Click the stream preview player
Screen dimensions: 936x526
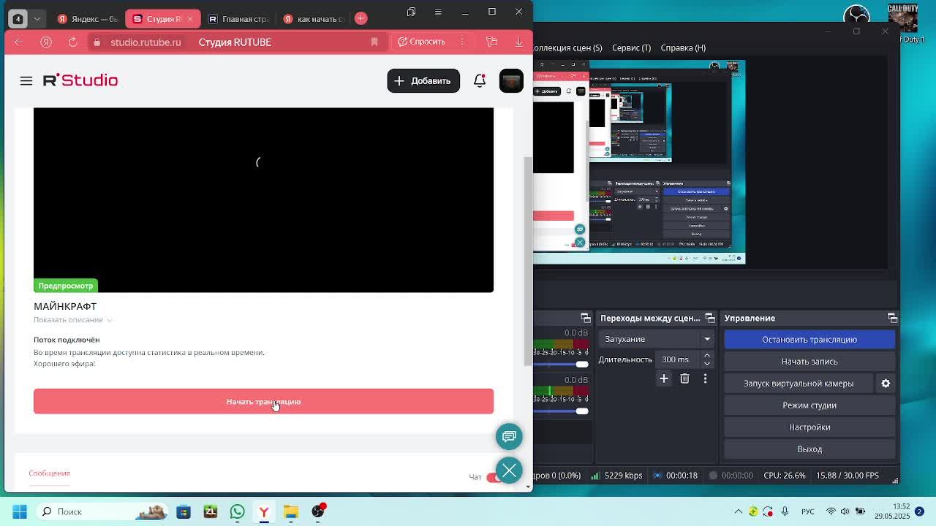263,199
